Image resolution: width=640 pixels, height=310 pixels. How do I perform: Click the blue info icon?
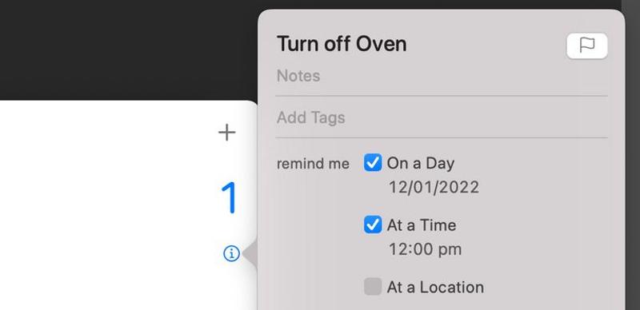pyautogui.click(x=231, y=254)
